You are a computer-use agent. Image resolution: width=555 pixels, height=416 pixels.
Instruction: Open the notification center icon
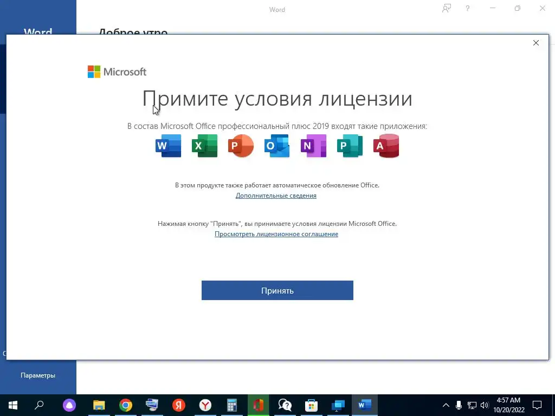[x=537, y=405]
